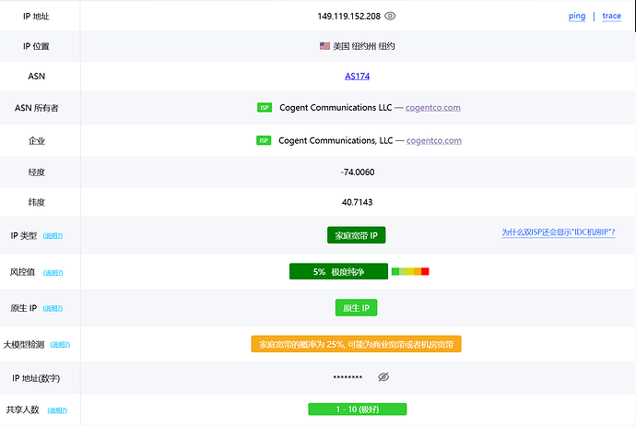Click the US flag icon in IP location
This screenshot has width=636, height=427.
click(324, 46)
